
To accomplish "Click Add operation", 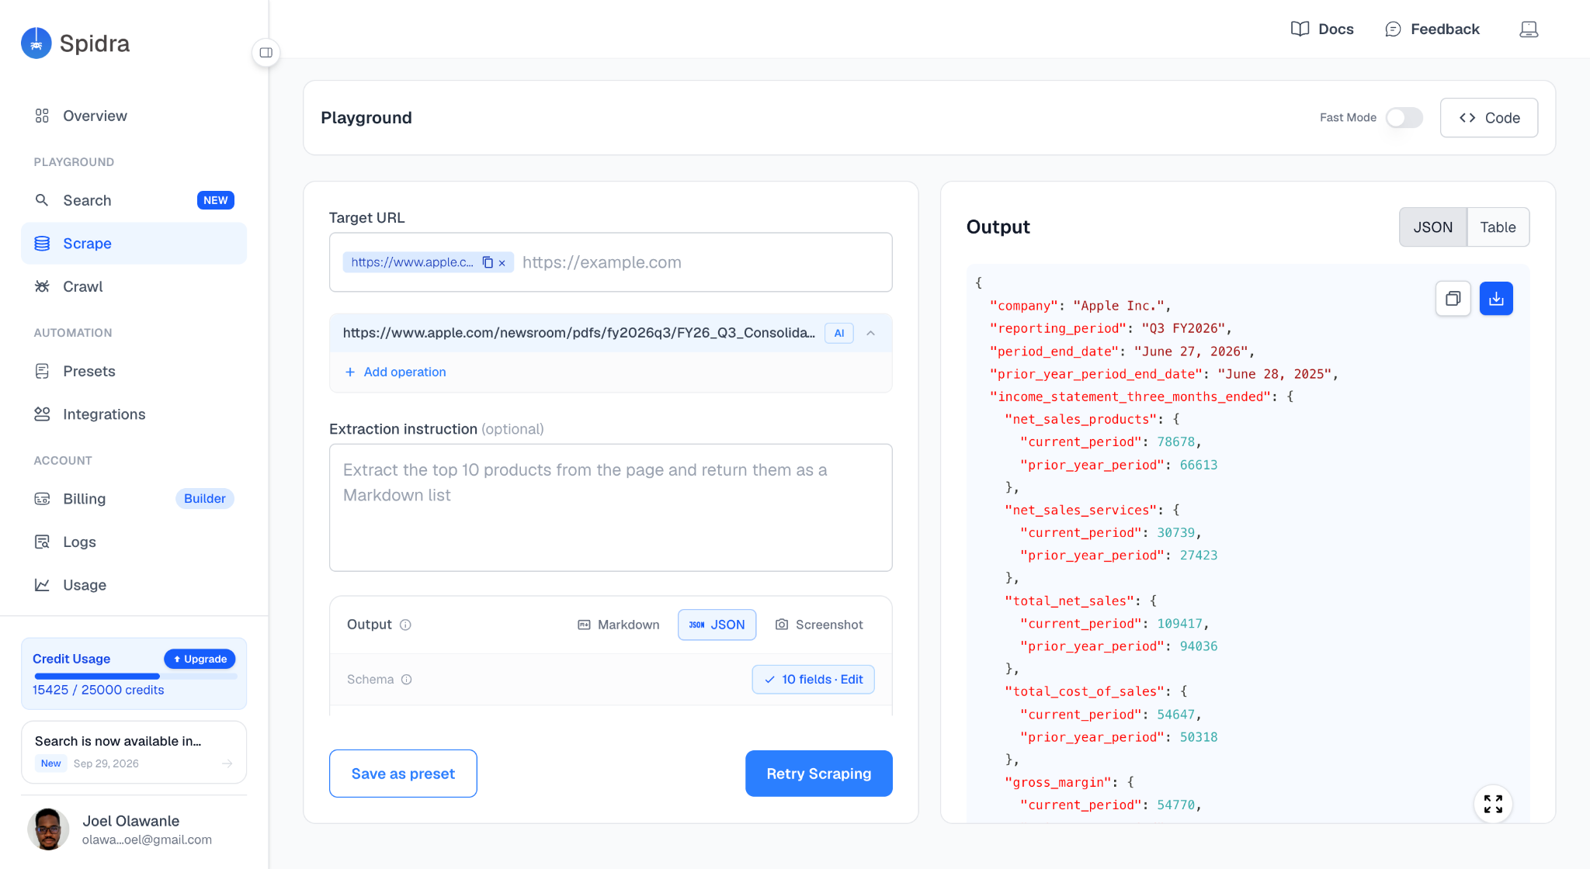I will (x=395, y=372).
